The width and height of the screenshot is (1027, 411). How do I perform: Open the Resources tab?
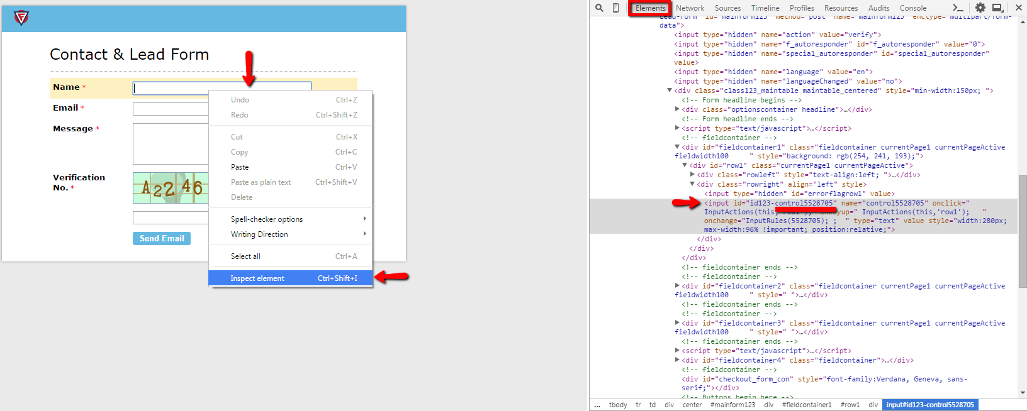point(841,8)
